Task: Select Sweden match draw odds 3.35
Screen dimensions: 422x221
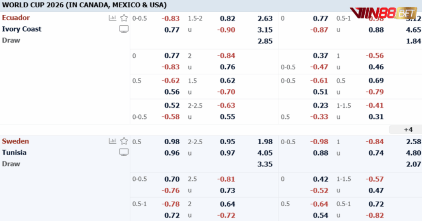Action: click(265, 164)
